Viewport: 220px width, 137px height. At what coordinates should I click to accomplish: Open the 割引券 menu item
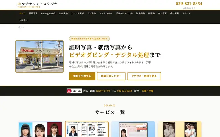point(152,13)
